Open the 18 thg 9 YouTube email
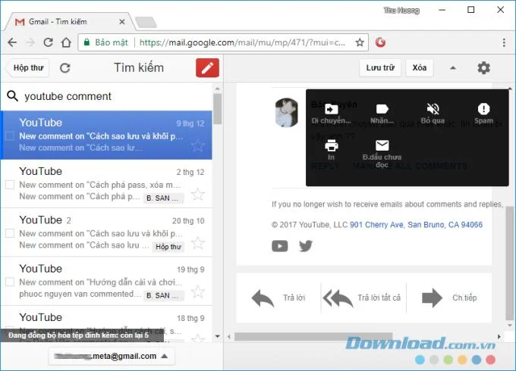516x371 pixels. point(106,324)
